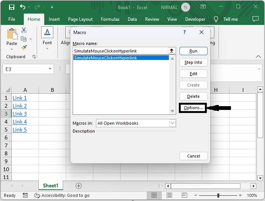Open the File tab
265x201 pixels.
[x=12, y=19]
